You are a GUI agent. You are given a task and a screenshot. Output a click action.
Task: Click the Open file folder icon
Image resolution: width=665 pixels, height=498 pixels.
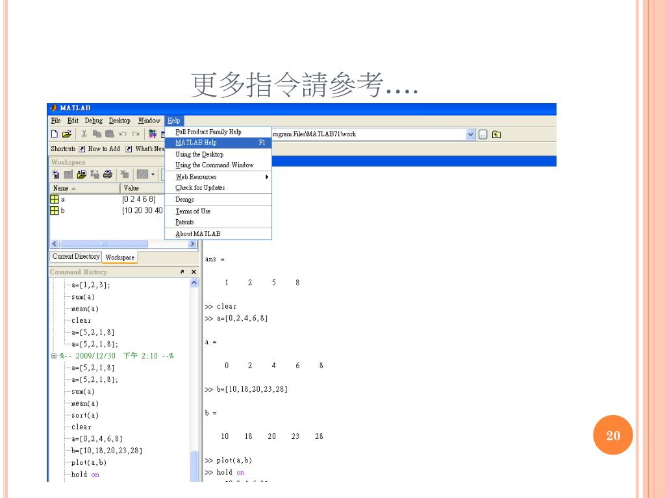[67, 134]
